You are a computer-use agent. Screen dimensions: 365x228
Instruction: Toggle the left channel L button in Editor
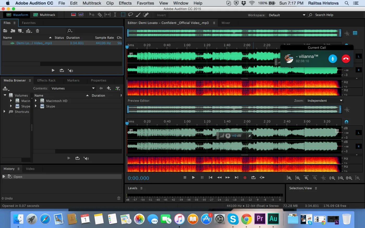click(359, 56)
